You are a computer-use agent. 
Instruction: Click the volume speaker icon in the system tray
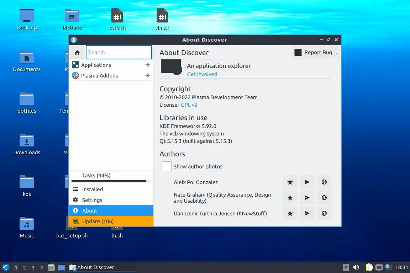tap(356, 267)
